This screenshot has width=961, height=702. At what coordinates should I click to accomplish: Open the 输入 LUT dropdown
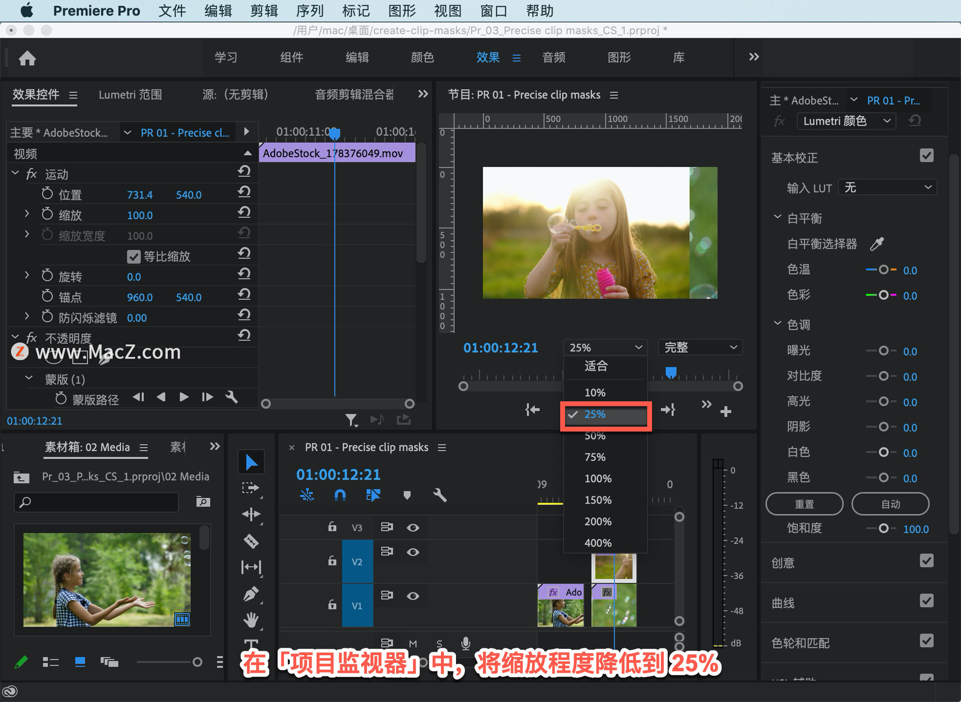tap(887, 187)
